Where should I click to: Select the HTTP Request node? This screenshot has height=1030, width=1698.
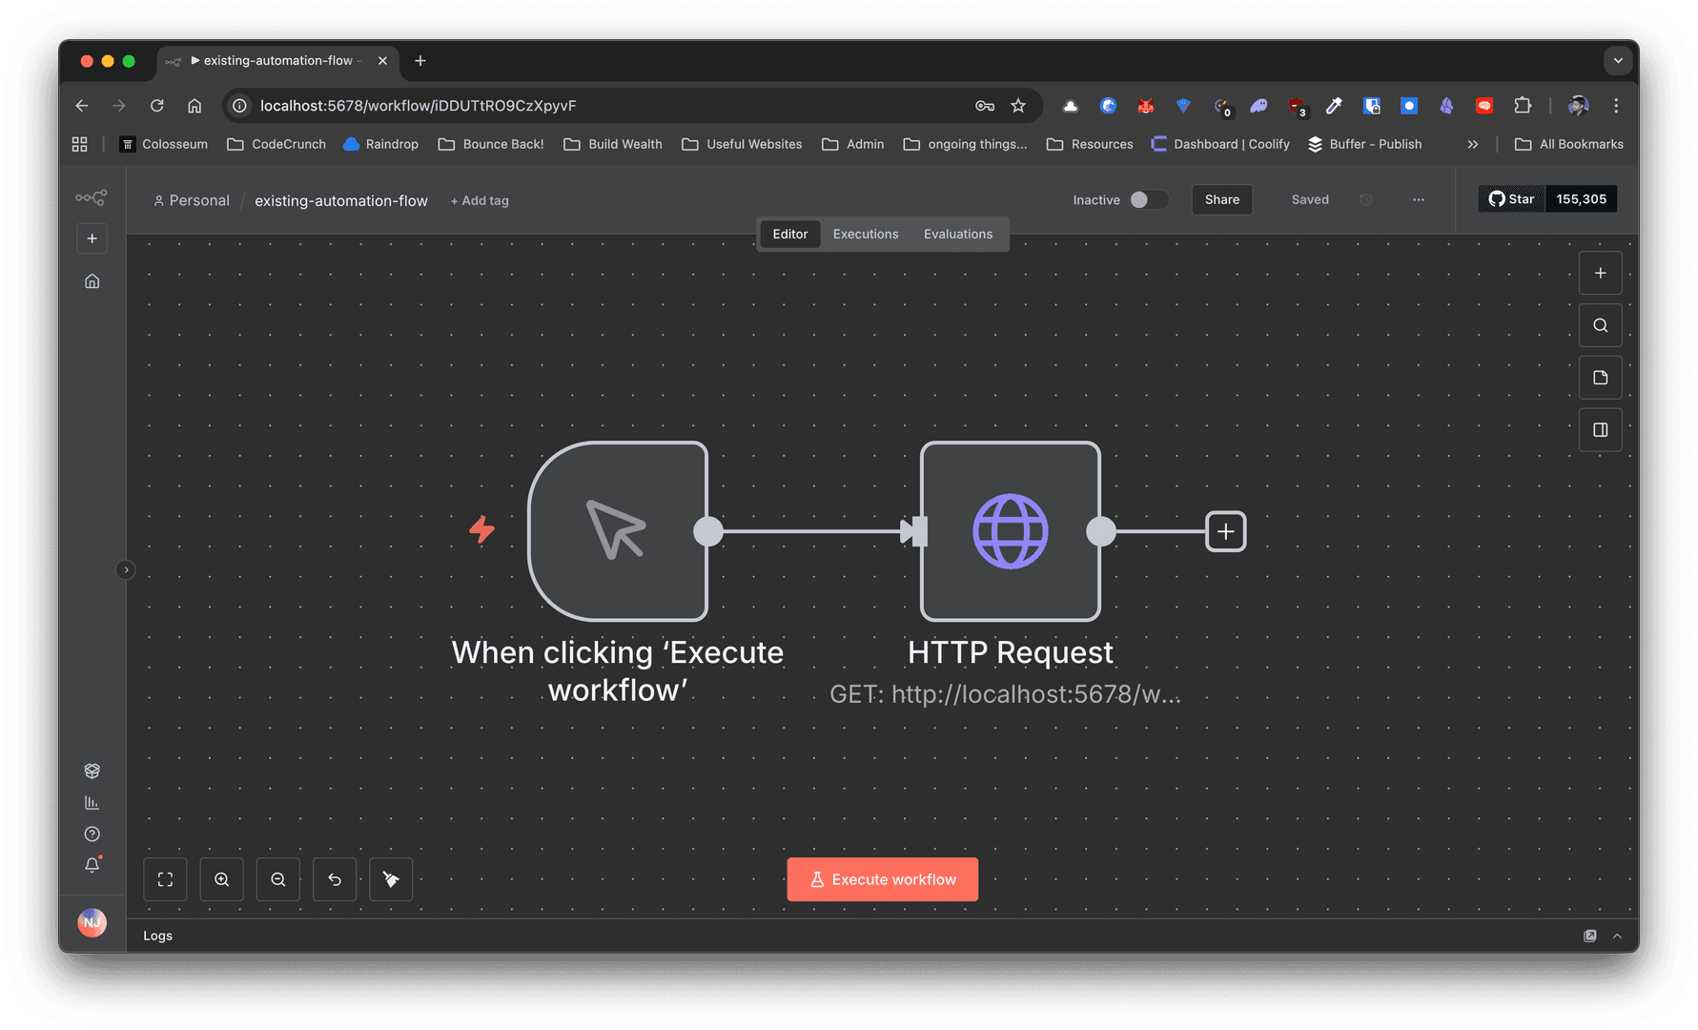pos(1010,531)
